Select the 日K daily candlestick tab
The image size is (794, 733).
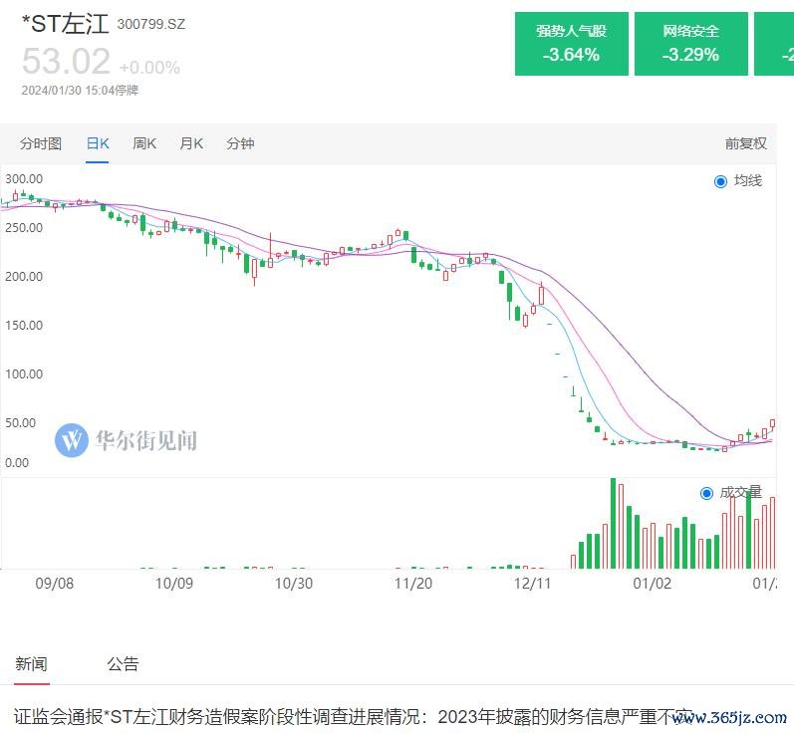point(98,143)
